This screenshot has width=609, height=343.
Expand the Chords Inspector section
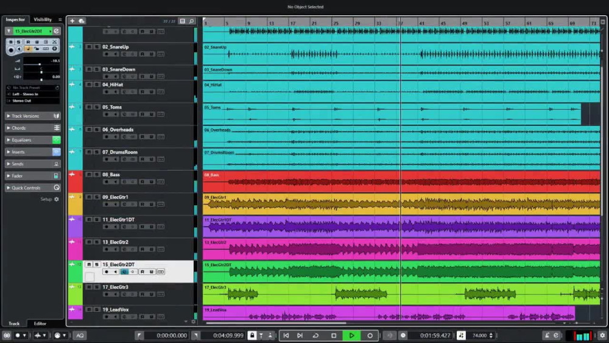(9, 128)
